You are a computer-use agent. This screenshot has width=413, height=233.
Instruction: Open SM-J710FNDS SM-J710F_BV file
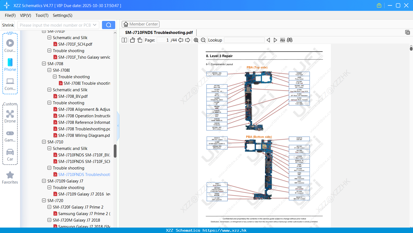[82, 155]
